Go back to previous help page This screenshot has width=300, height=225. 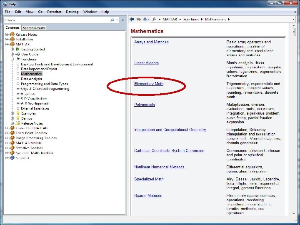click(x=132, y=19)
